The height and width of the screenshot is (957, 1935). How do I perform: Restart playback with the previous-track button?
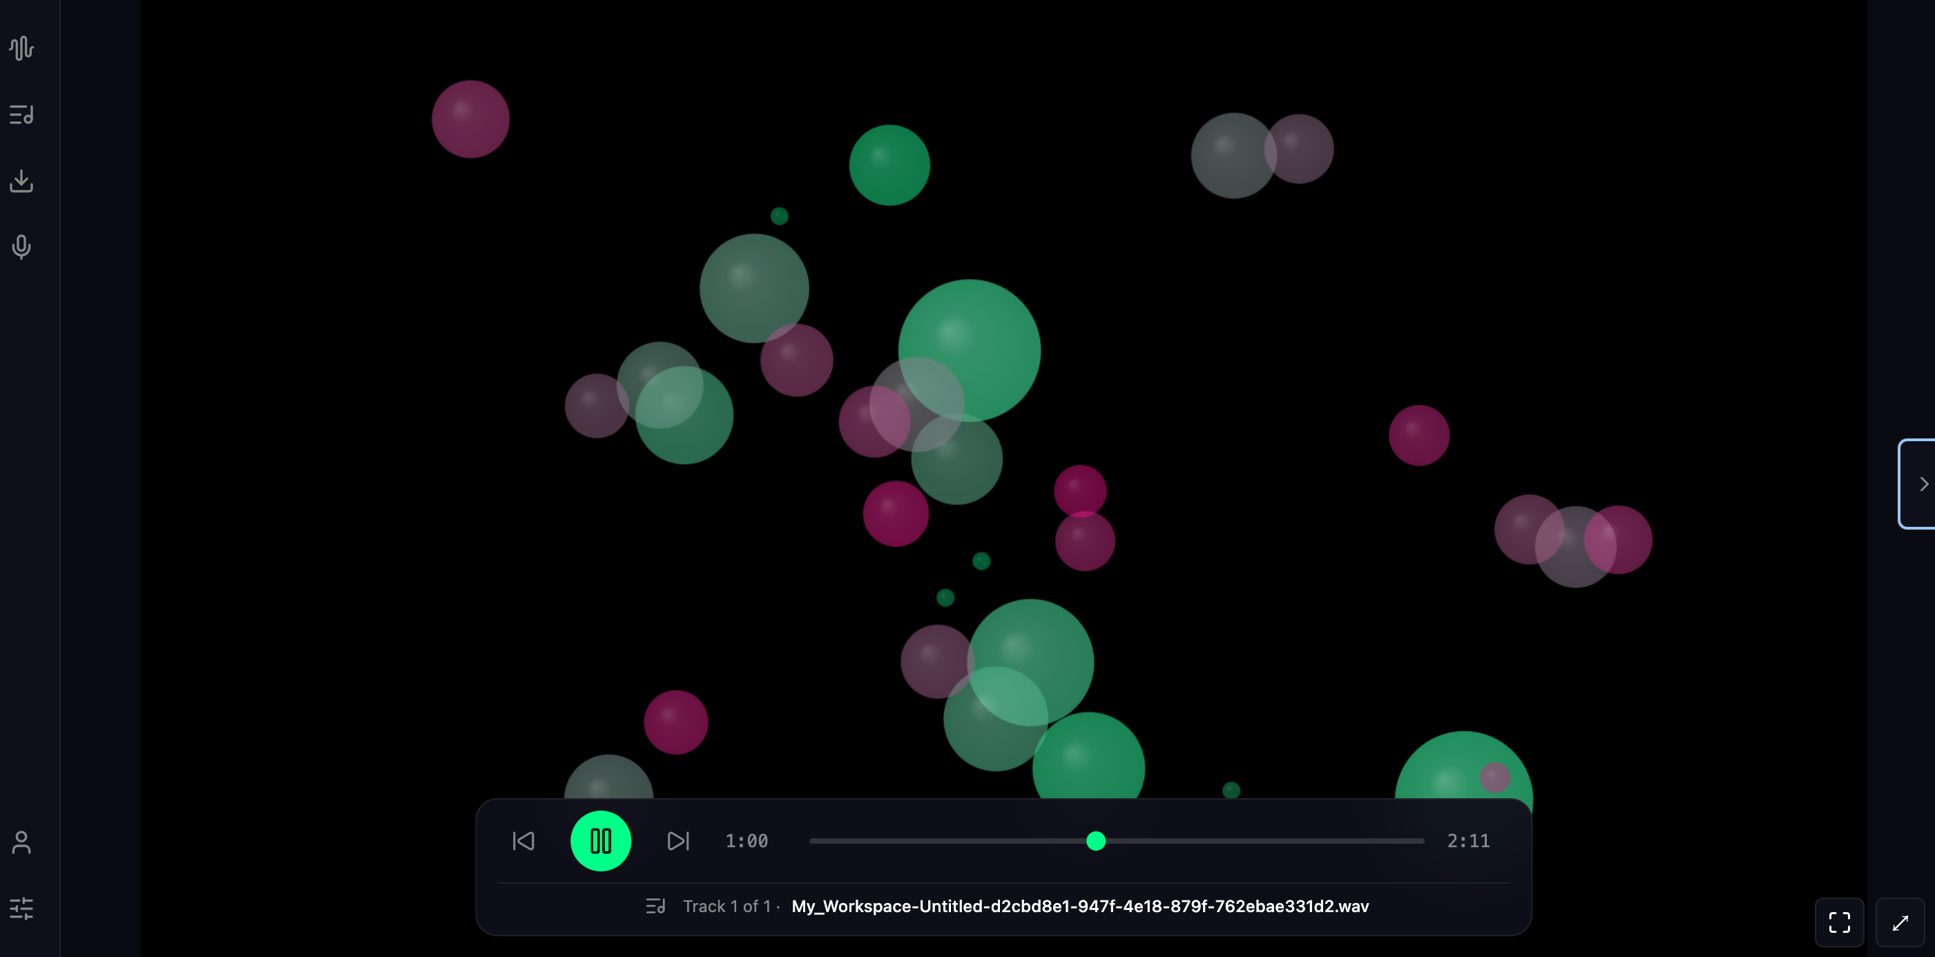click(x=523, y=840)
